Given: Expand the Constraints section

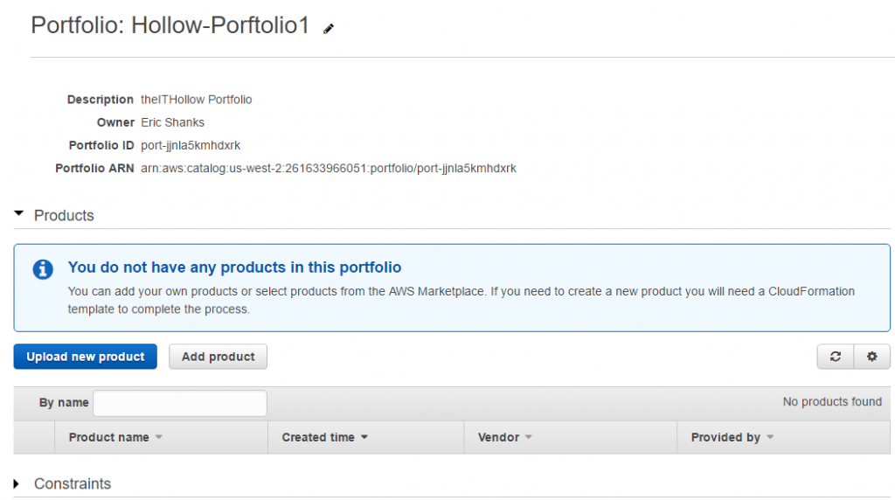Looking at the screenshot, I should pos(17,483).
